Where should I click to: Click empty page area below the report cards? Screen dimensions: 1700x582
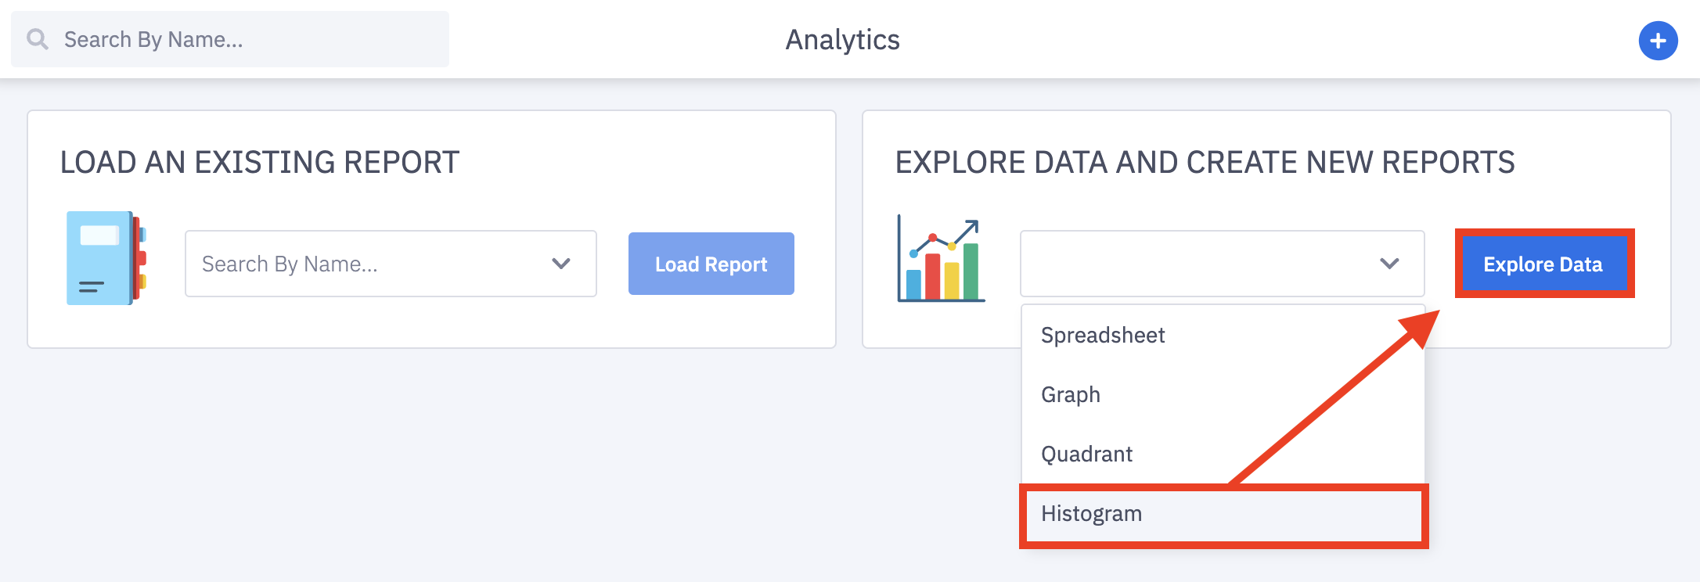[x=470, y=469]
